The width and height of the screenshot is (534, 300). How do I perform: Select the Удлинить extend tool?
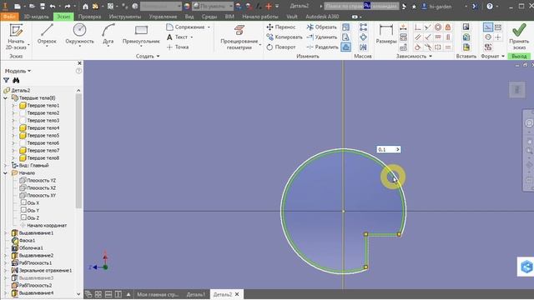321,37
